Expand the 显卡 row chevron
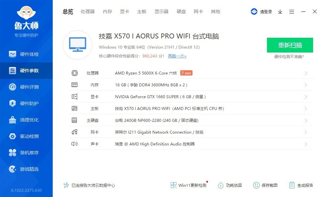 tap(306, 97)
